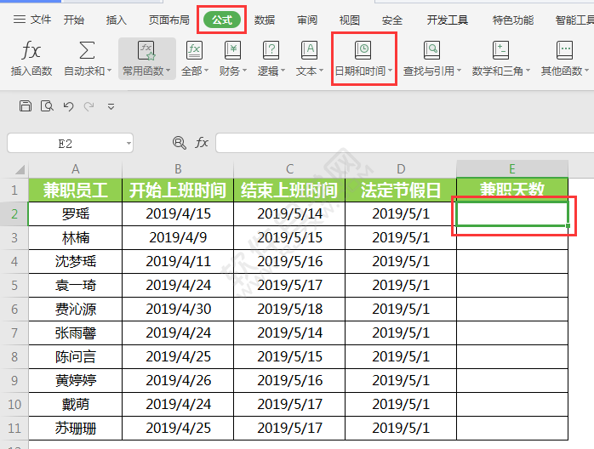Expand the 日期和时间 dropdown arrow
Image resolution: width=594 pixels, height=449 pixels.
point(391,71)
